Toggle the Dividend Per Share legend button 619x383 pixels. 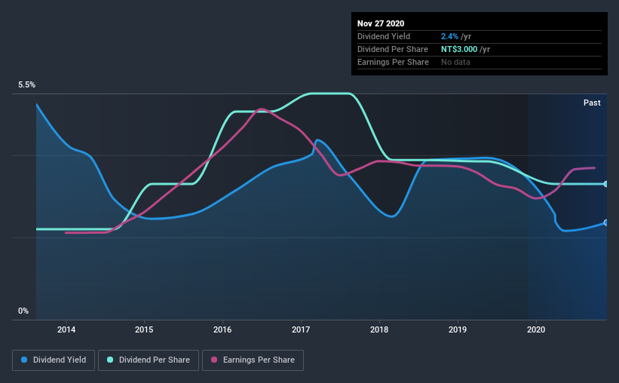pyautogui.click(x=149, y=360)
